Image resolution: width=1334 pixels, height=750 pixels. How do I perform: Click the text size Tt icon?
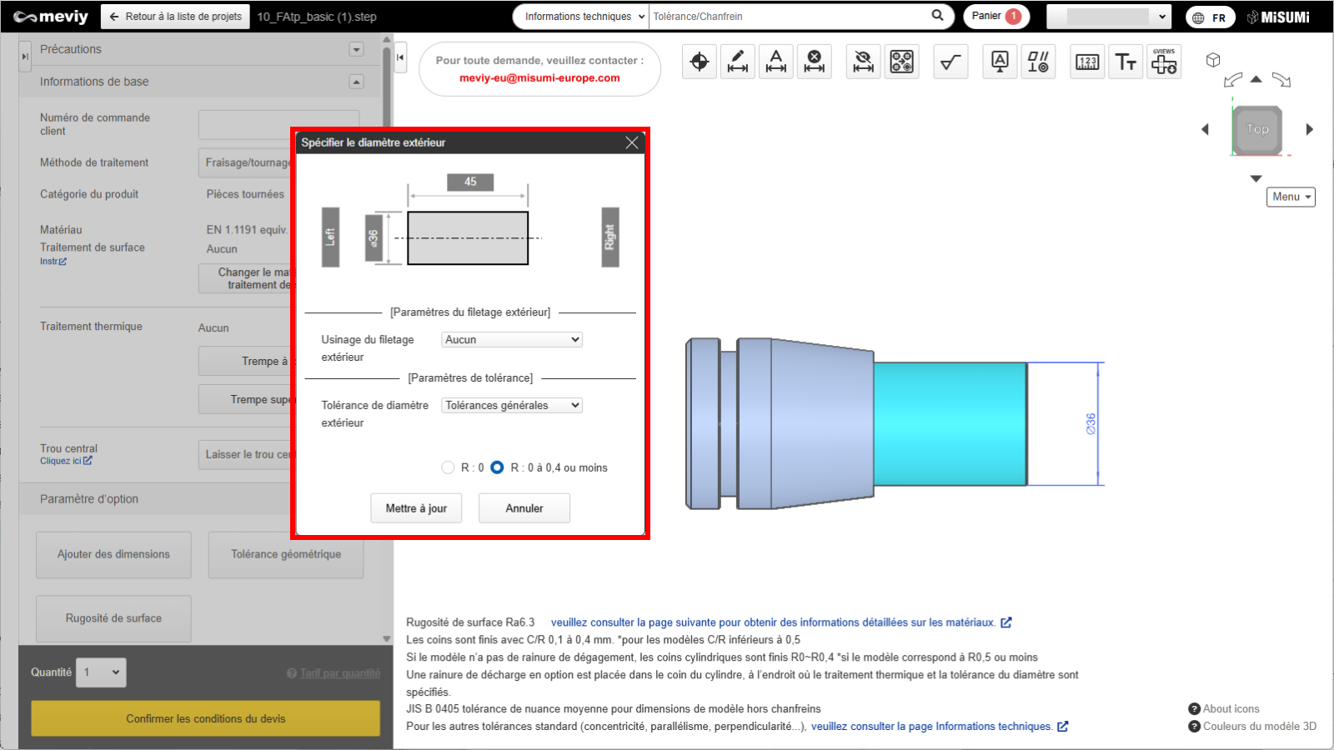pyautogui.click(x=1126, y=62)
